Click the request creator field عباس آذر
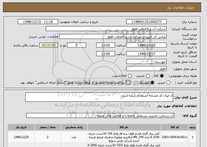The width and height of the screenshot is (207, 147). click(x=113, y=37)
